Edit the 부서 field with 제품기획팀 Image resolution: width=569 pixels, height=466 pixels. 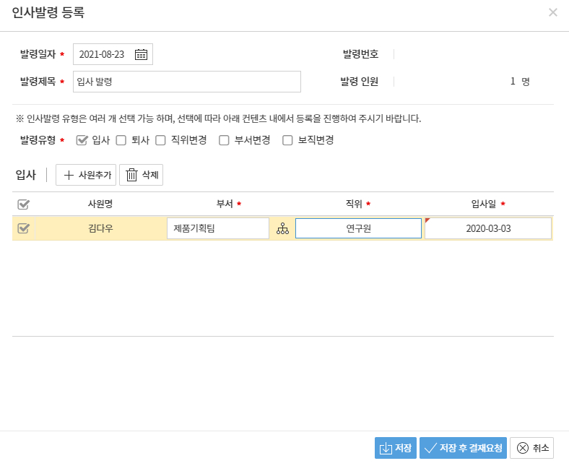pos(217,228)
